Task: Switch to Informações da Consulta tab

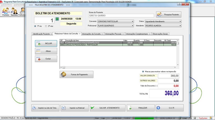Action: pyautogui.click(x=92, y=34)
